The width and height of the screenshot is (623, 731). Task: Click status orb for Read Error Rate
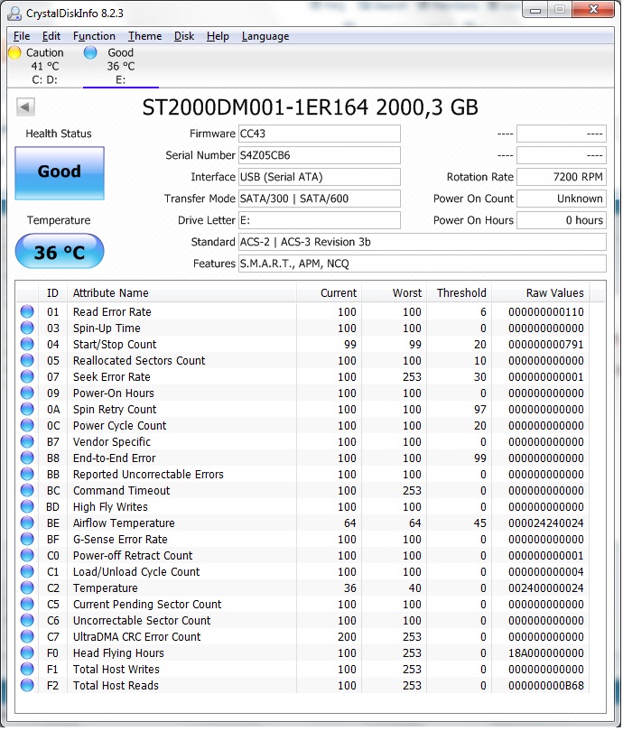(27, 311)
